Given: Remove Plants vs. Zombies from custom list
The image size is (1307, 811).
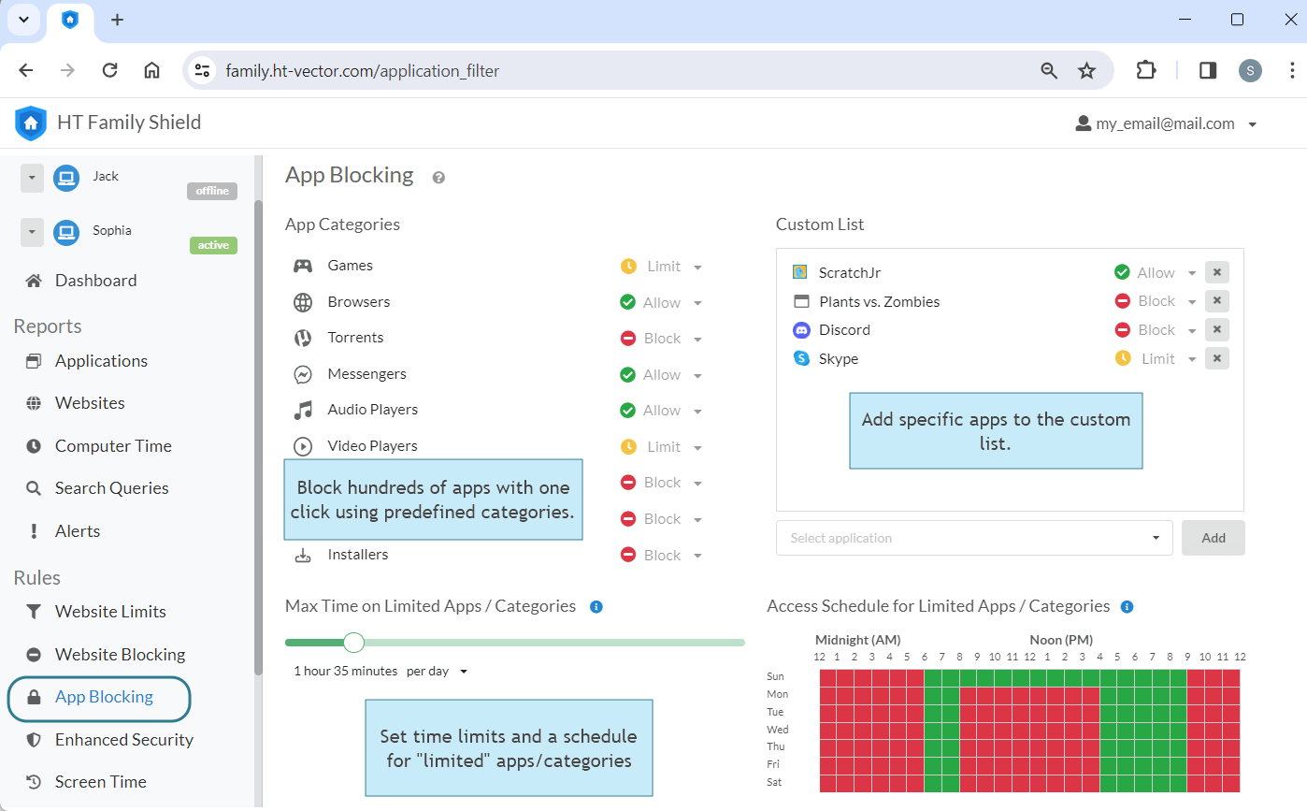Looking at the screenshot, I should [x=1216, y=301].
